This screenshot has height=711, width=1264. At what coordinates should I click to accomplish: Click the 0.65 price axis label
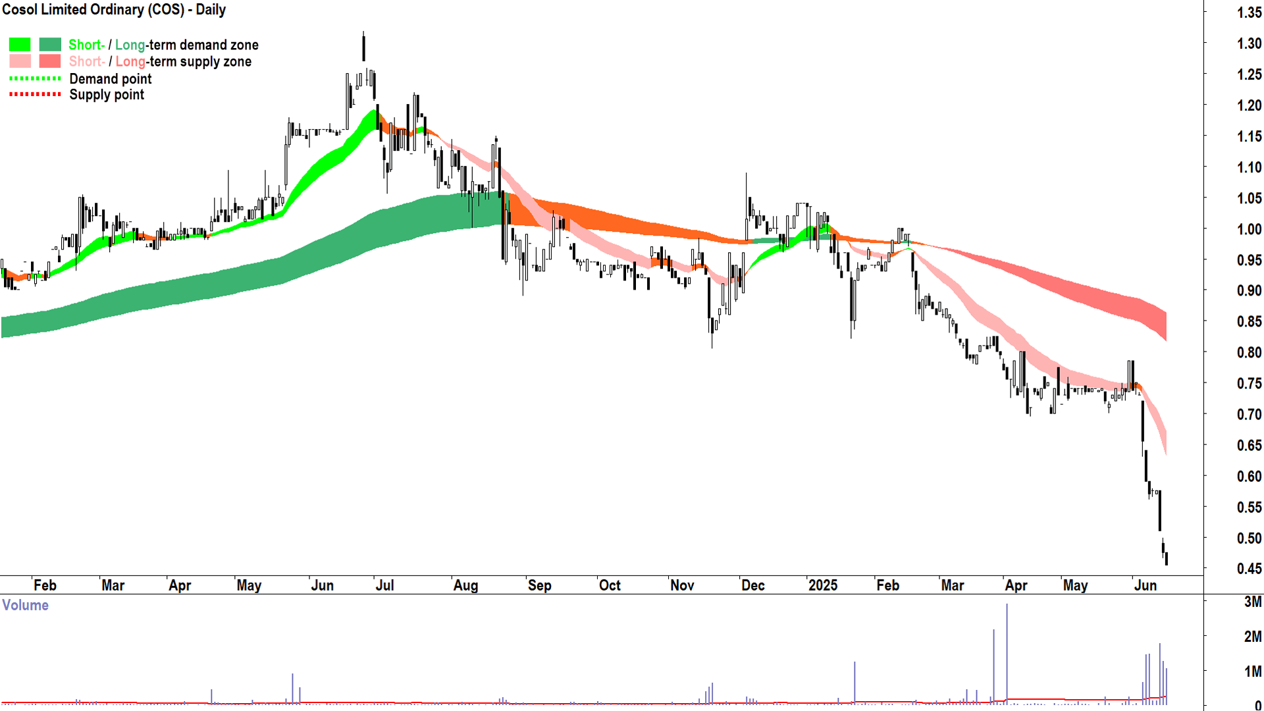tap(1249, 445)
